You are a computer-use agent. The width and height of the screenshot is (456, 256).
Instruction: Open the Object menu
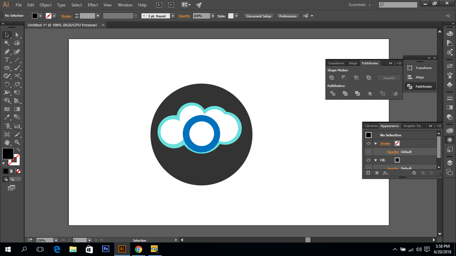(x=45, y=5)
